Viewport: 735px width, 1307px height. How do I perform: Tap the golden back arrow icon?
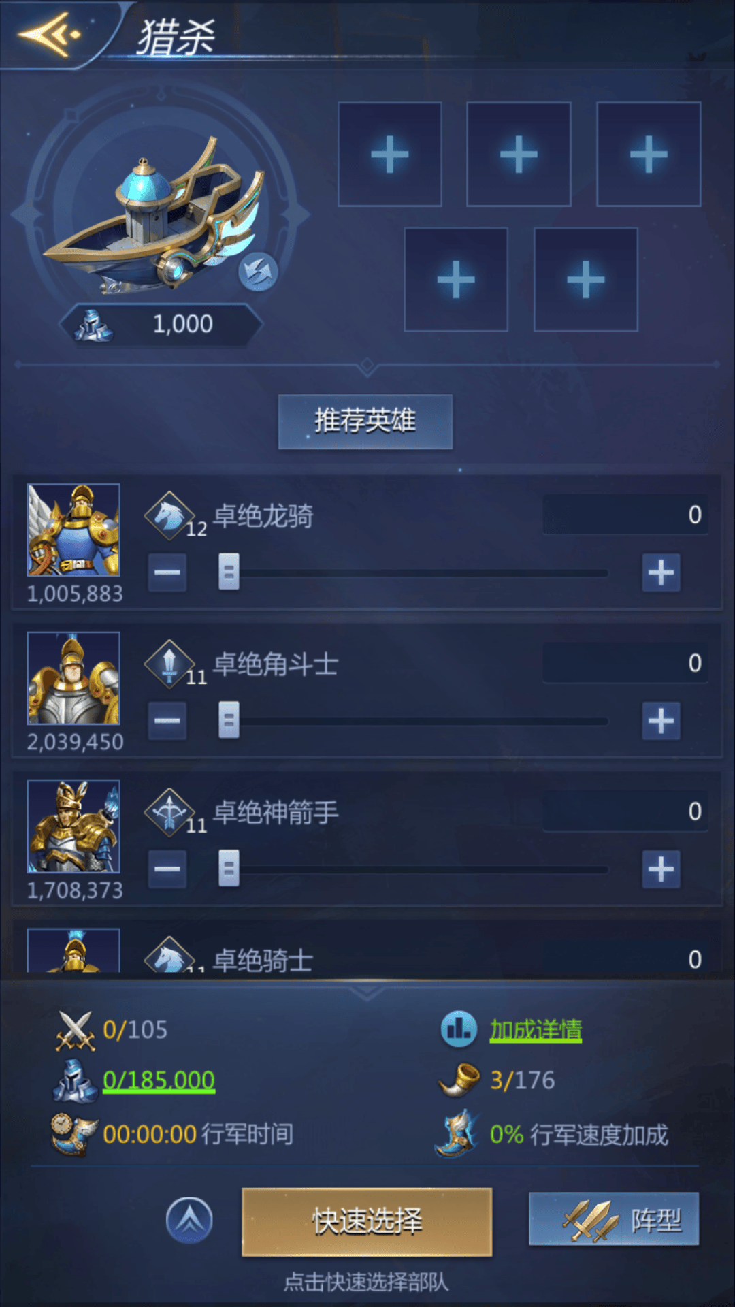pyautogui.click(x=49, y=34)
